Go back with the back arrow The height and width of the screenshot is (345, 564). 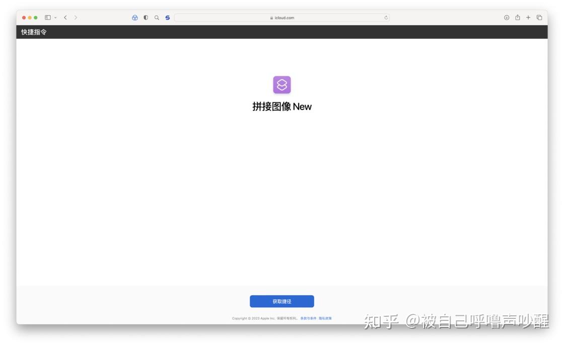[65, 17]
